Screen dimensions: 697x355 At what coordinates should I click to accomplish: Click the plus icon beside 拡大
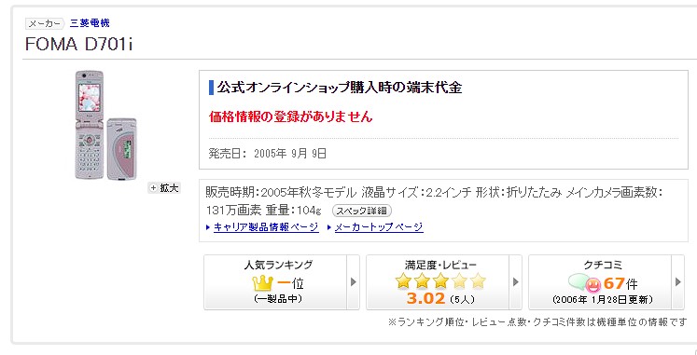[154, 188]
